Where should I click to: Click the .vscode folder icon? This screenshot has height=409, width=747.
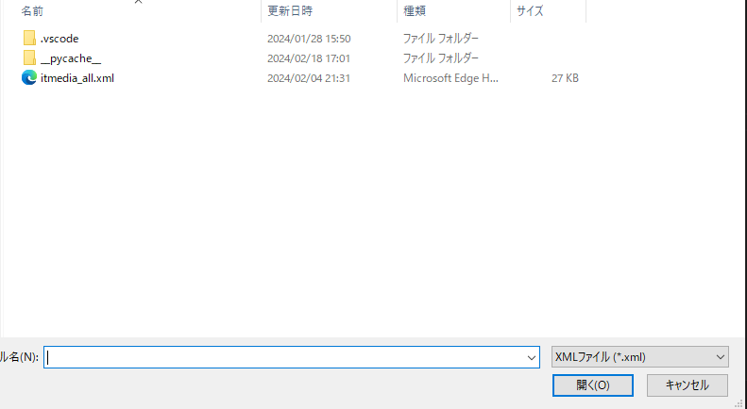pos(29,39)
